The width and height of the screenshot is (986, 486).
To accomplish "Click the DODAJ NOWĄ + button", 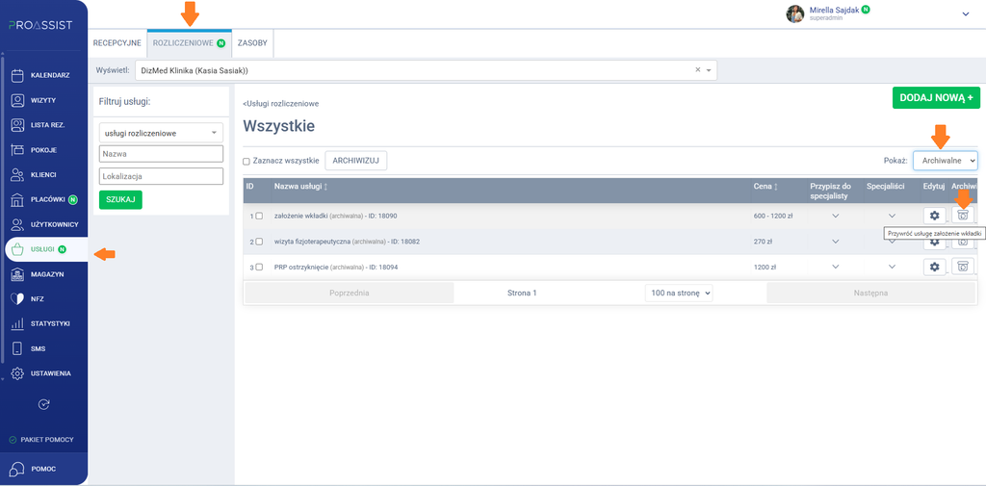I will point(936,98).
